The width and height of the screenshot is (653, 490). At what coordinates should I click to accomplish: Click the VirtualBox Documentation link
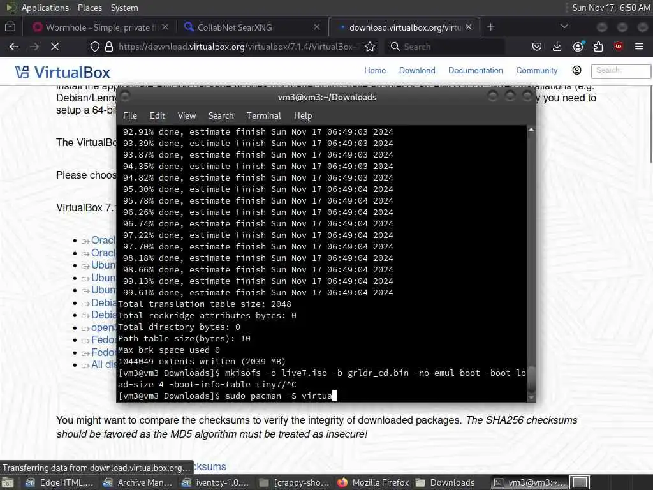pyautogui.click(x=475, y=70)
